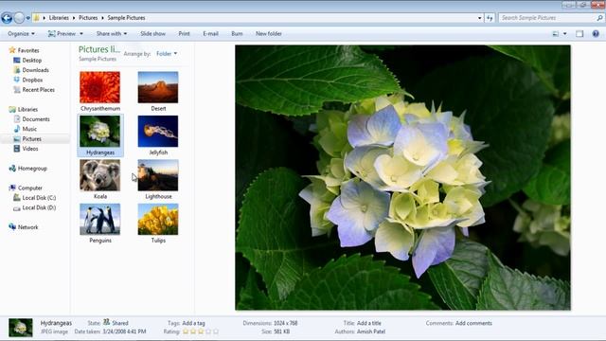606x341 pixels.
Task: Open the Help icon
Action: (596, 34)
